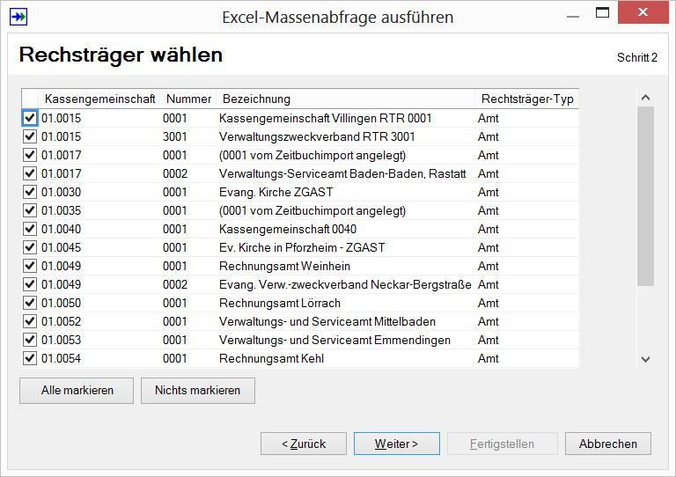676x477 pixels.
Task: Click the 01.0052 Kassengemeinschaft cell
Action: click(x=61, y=321)
